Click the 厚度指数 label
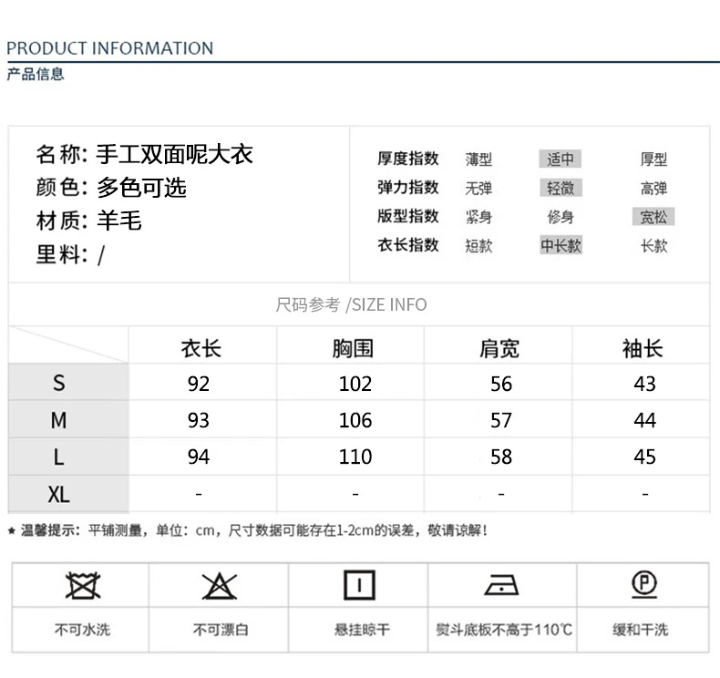The width and height of the screenshot is (720, 678). (x=407, y=159)
